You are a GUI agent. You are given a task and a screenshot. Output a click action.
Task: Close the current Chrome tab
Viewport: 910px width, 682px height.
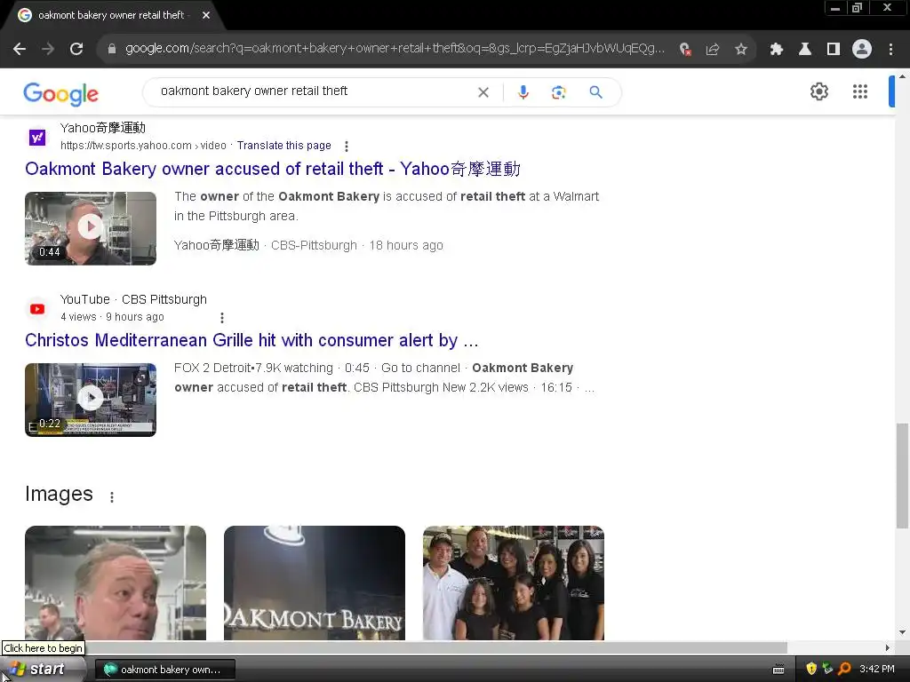(x=206, y=16)
